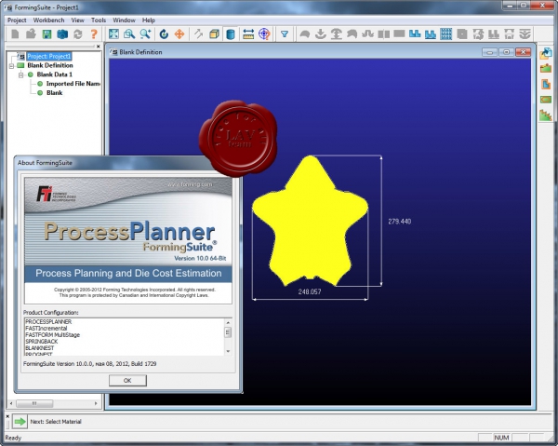The image size is (558, 446).
Task: Click the blue cylinder shading icon
Action: tap(231, 34)
